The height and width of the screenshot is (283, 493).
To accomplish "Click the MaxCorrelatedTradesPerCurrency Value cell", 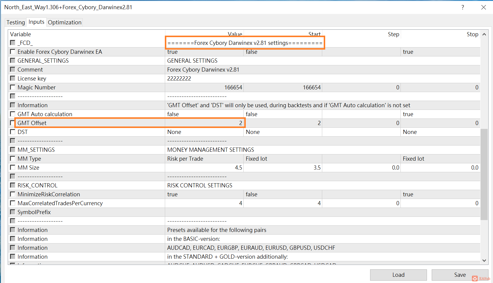I will click(x=204, y=203).
